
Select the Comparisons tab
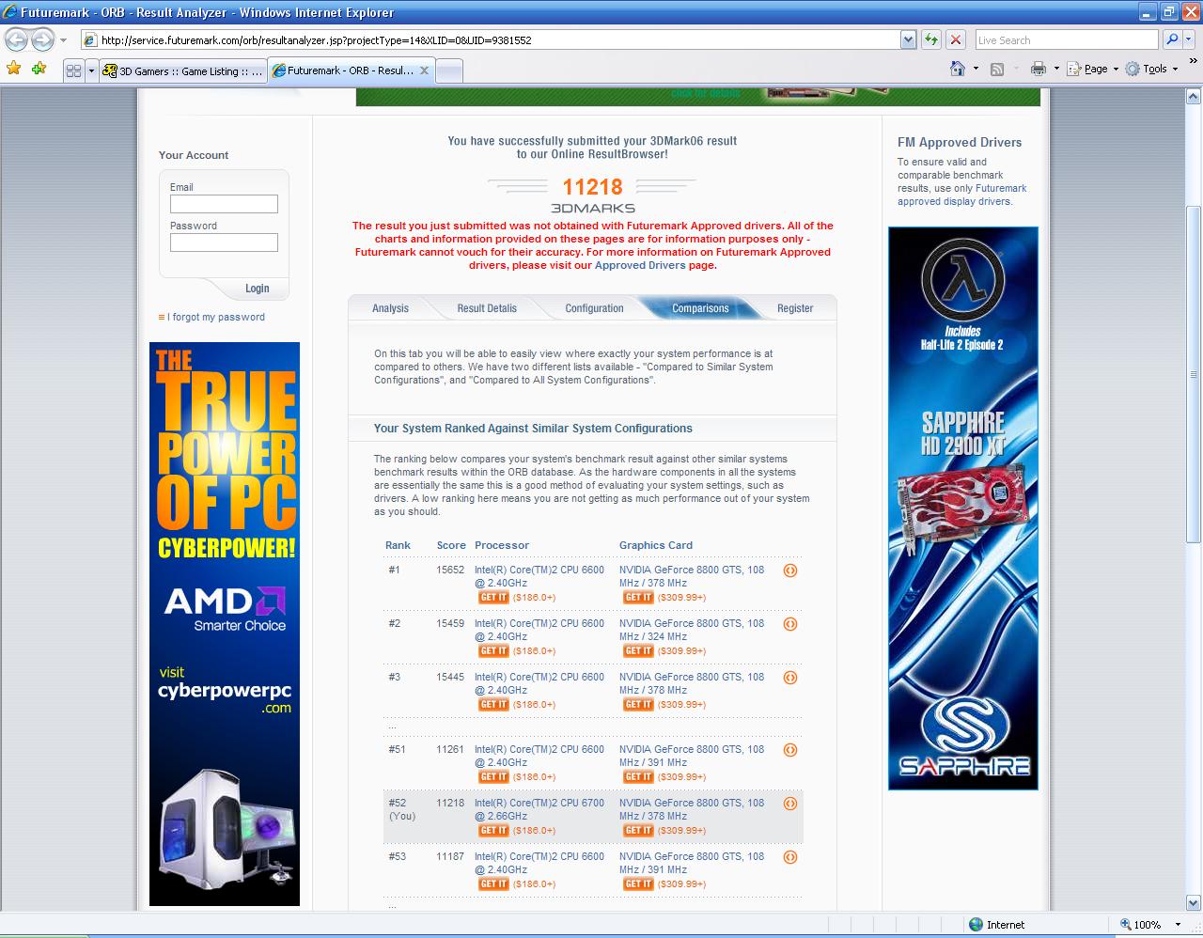[700, 308]
